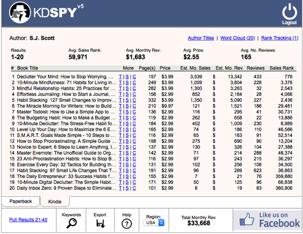Click sales rank value 380,906
The image size is (303, 234).
pos(284,188)
